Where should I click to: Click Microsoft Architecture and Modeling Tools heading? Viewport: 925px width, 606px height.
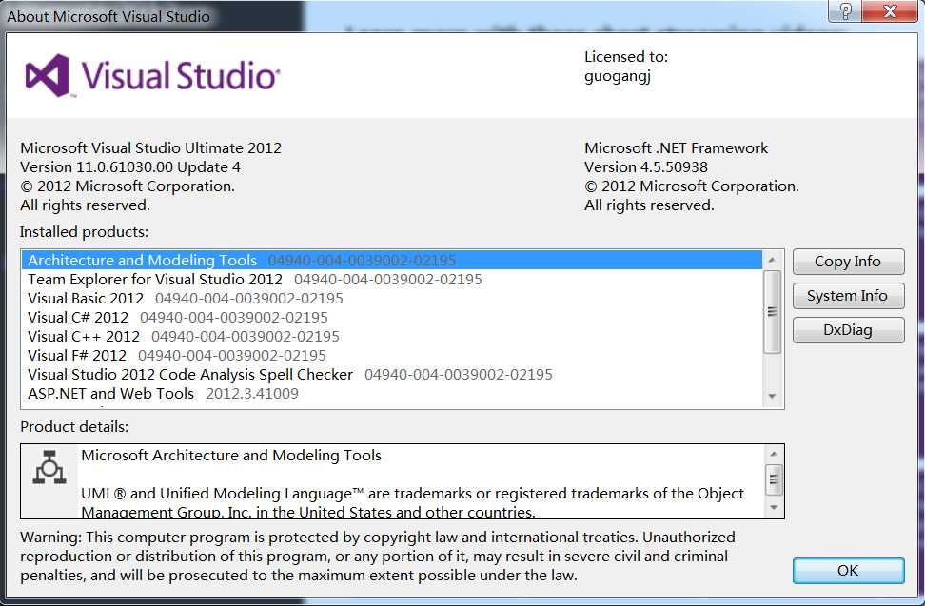pyautogui.click(x=231, y=455)
